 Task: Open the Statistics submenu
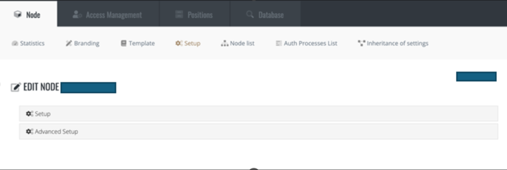(28, 44)
